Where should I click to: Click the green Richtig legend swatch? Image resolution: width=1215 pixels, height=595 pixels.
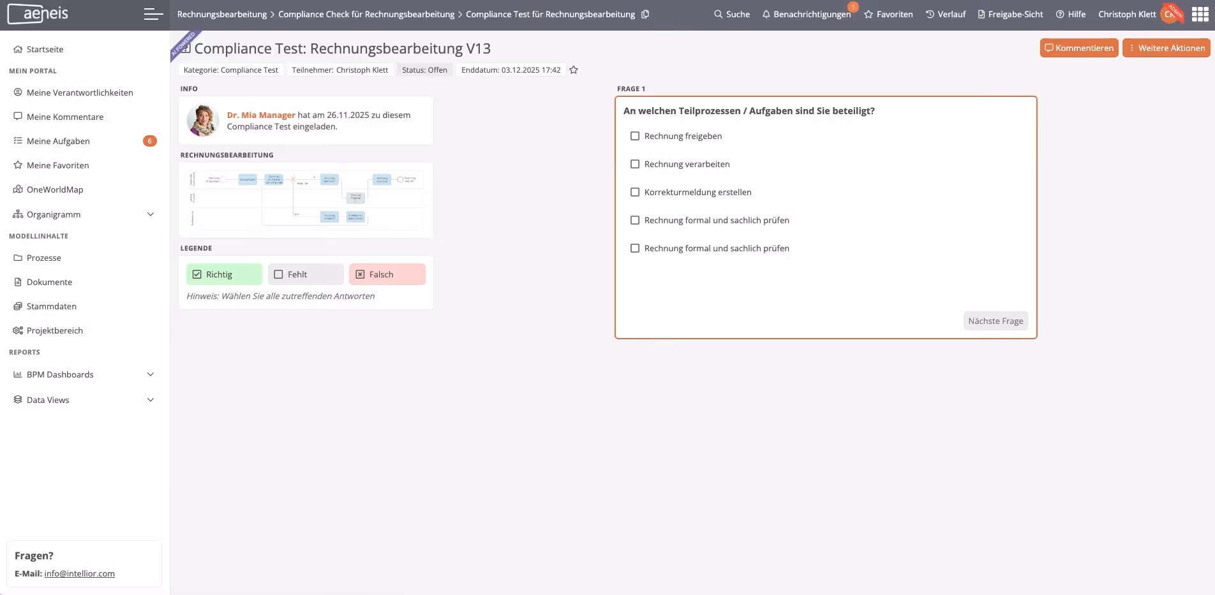(x=224, y=274)
